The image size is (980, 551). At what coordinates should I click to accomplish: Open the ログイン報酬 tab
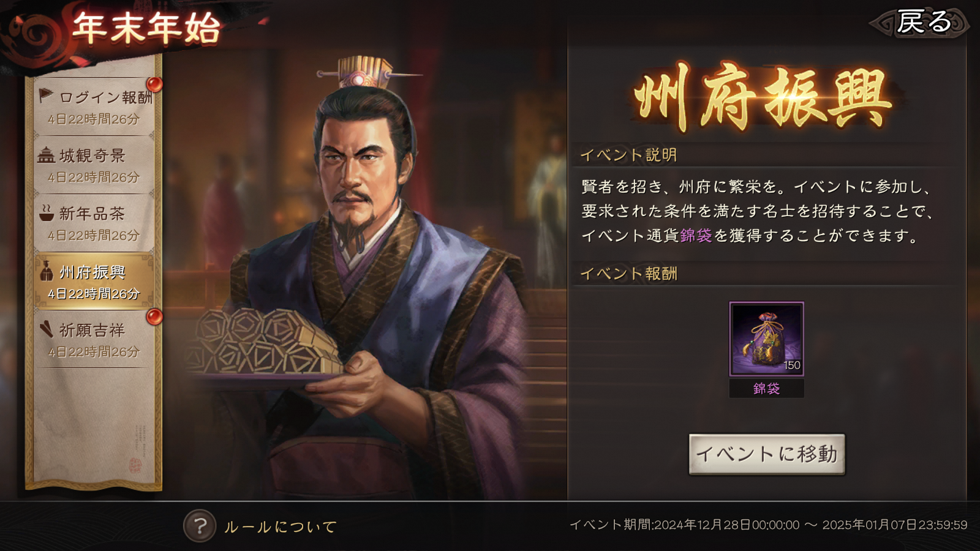[94, 107]
